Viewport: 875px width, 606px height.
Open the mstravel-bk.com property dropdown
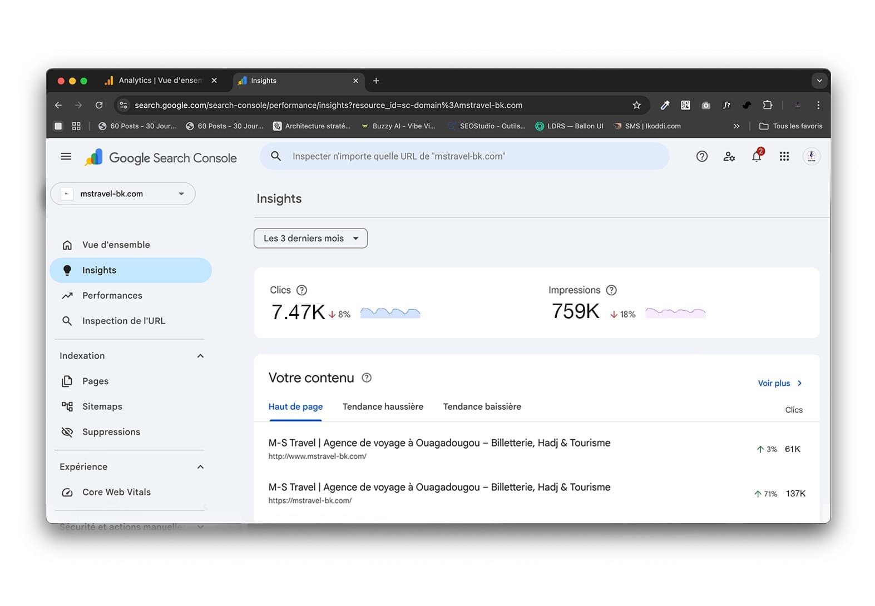click(x=123, y=194)
